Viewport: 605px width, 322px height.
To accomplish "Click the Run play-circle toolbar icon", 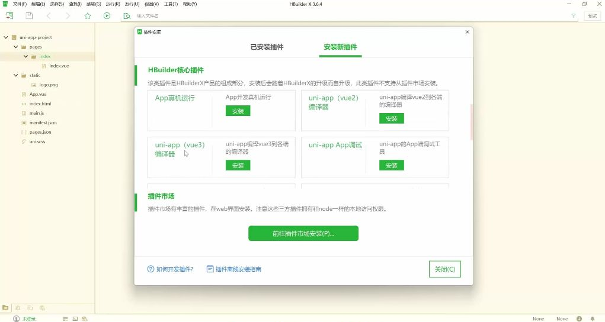I will pyautogui.click(x=107, y=16).
